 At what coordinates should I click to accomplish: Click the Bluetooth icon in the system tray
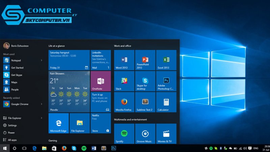tap(221, 148)
